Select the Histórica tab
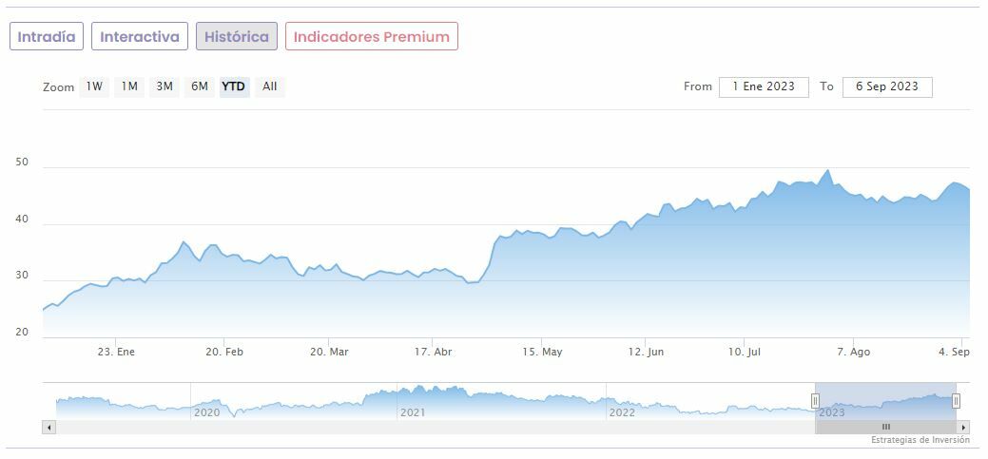 [x=237, y=37]
